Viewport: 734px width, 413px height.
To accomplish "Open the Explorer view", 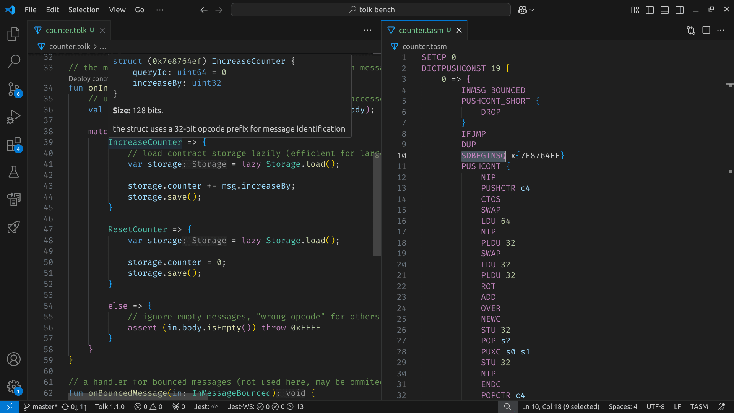I will [14, 34].
